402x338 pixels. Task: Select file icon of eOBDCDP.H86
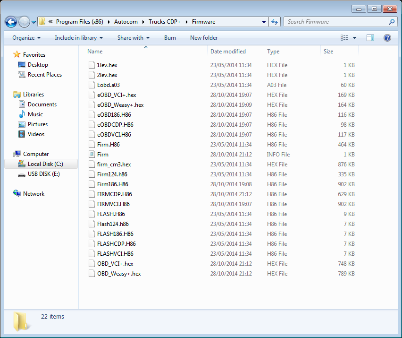pyautogui.click(x=92, y=125)
